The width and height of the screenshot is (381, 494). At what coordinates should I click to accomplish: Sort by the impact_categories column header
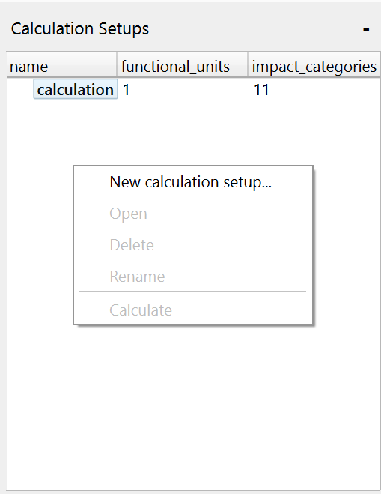[314, 67]
